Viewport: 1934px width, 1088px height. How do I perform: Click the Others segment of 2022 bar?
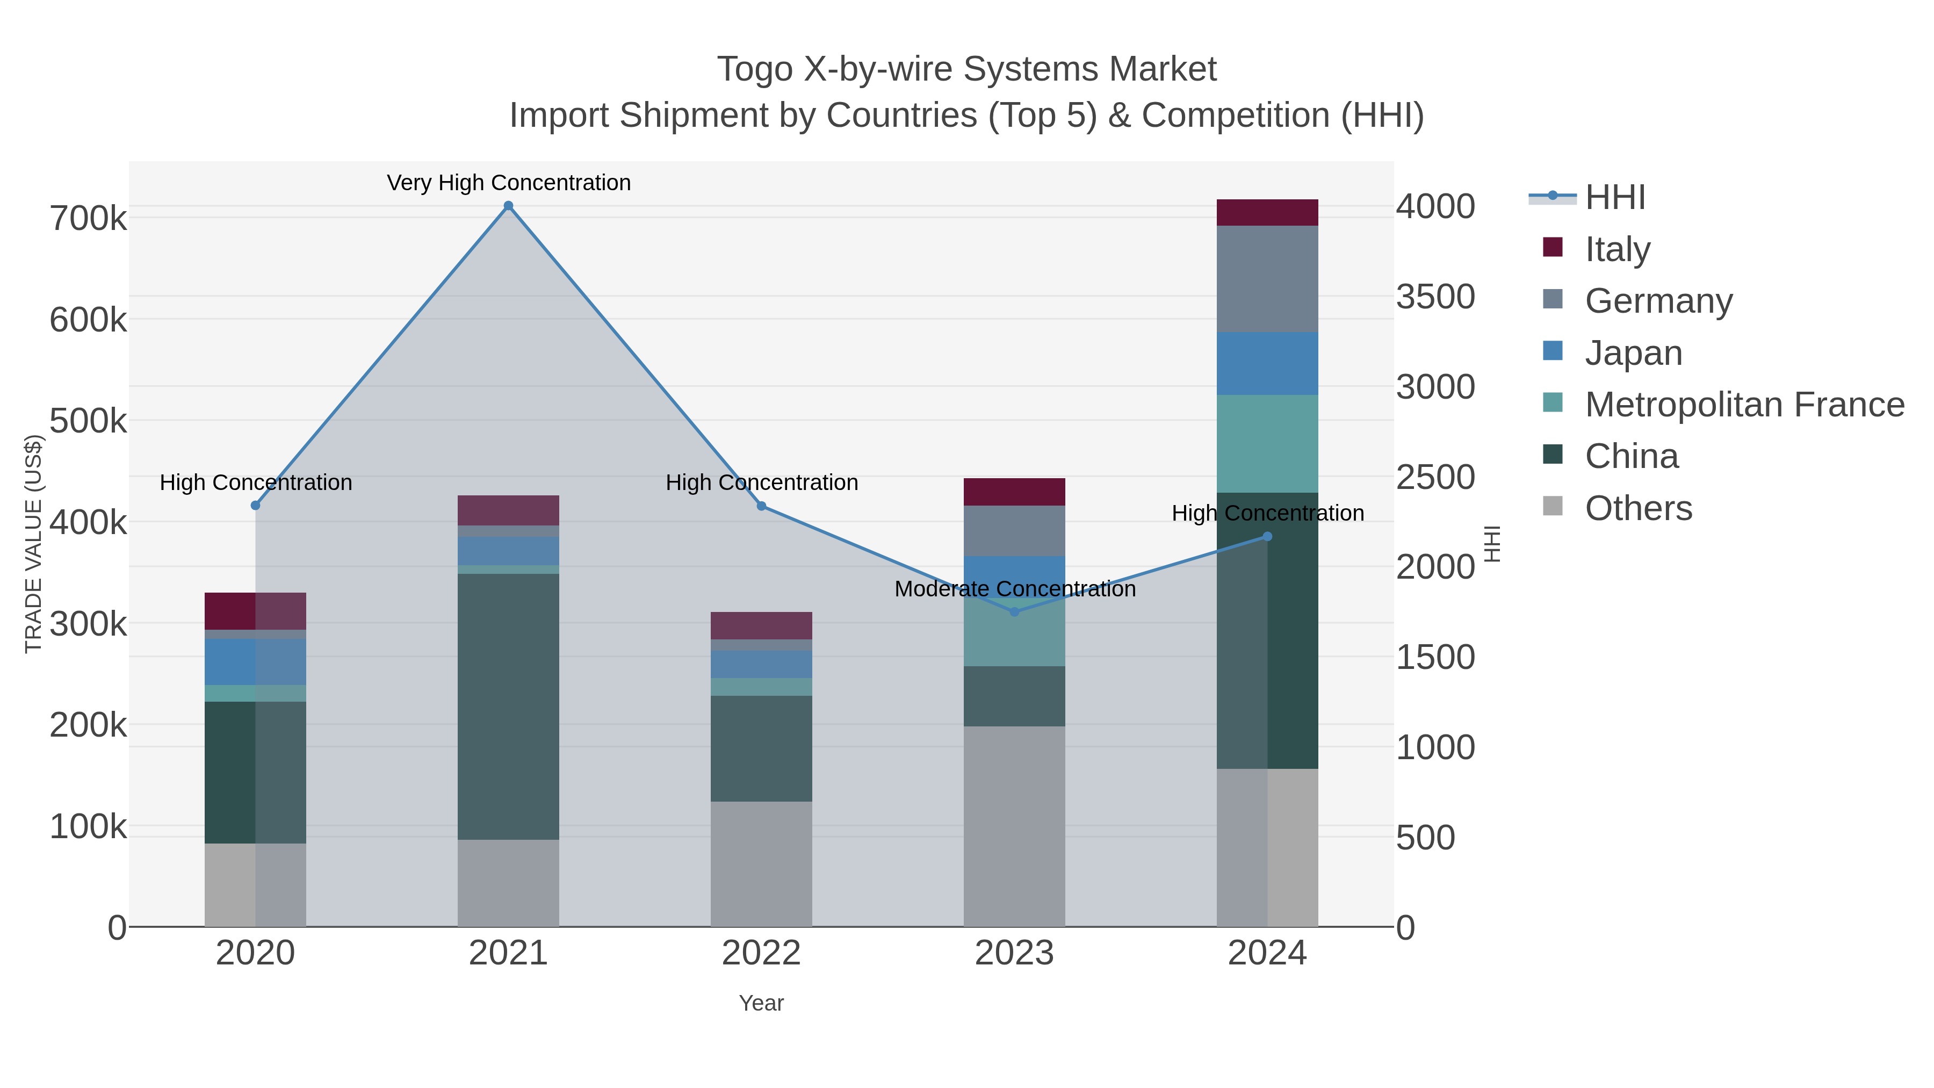tap(761, 863)
